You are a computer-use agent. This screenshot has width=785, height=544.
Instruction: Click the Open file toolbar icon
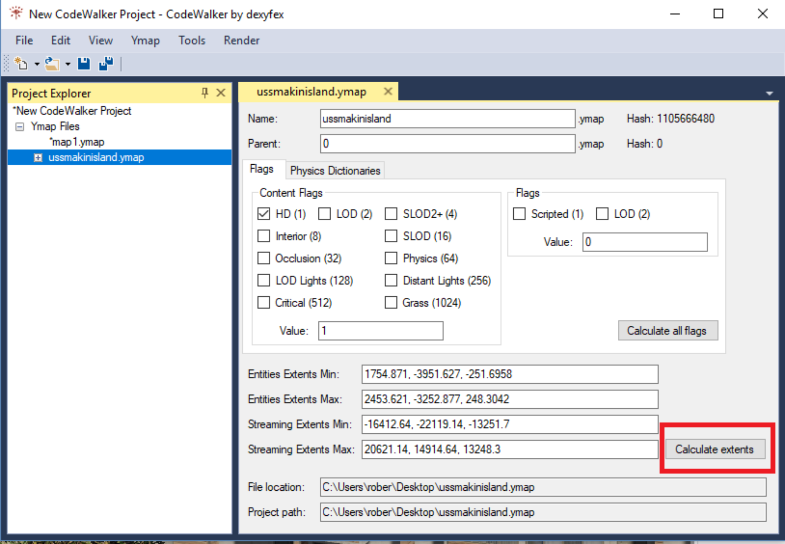pos(52,64)
